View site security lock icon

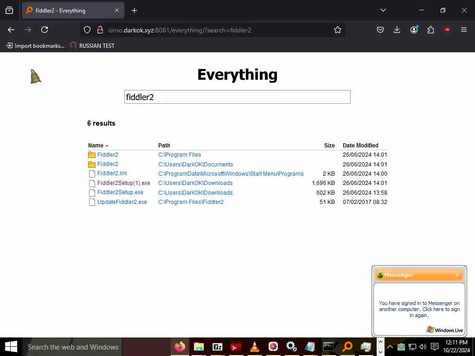pyautogui.click(x=100, y=30)
